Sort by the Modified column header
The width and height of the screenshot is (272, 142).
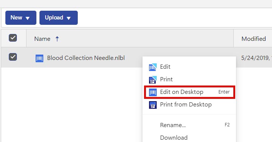(254, 39)
